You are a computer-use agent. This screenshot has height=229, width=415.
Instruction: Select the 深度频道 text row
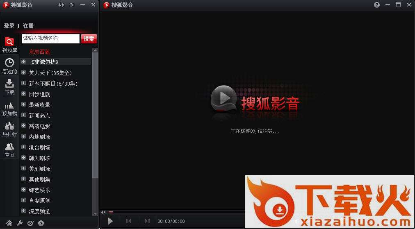click(39, 211)
